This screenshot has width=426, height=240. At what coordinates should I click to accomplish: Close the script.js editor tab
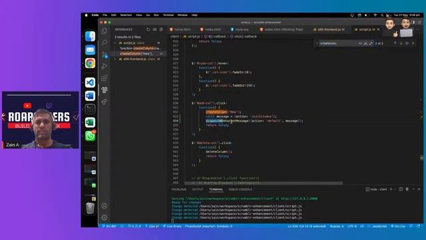click(x=379, y=29)
